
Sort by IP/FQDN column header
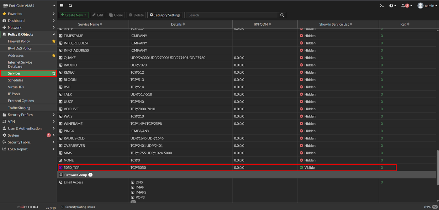(x=262, y=24)
